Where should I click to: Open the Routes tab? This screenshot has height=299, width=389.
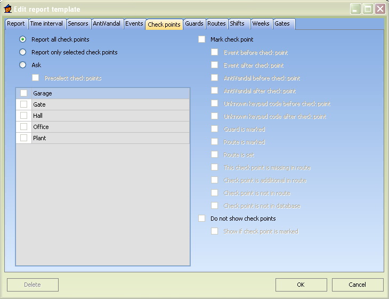click(x=216, y=24)
